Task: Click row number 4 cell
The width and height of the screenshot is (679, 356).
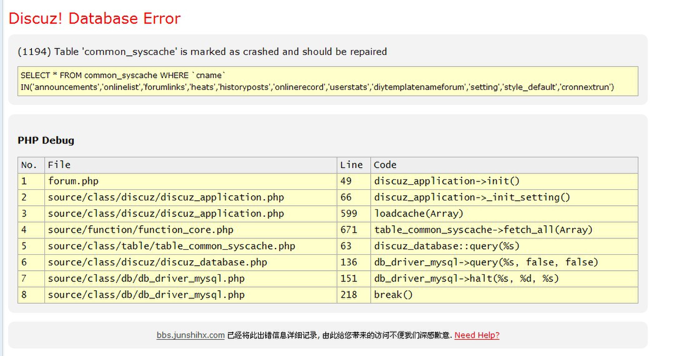Action: (31, 230)
